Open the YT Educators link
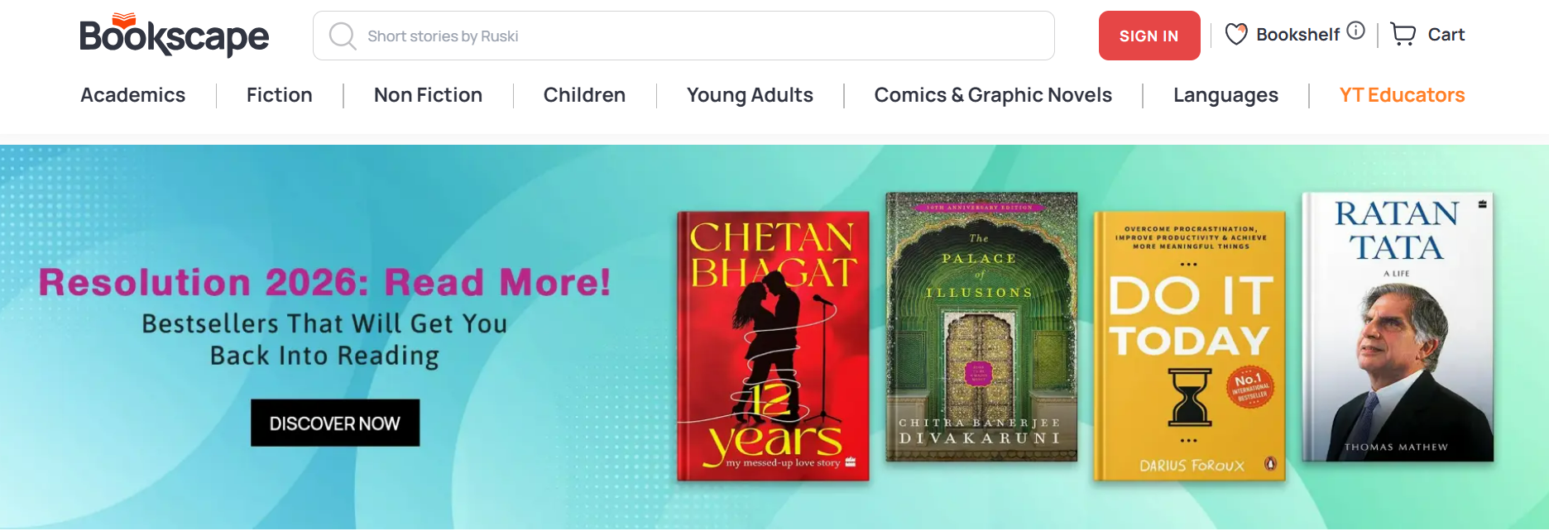The height and width of the screenshot is (531, 1549). tap(1402, 95)
